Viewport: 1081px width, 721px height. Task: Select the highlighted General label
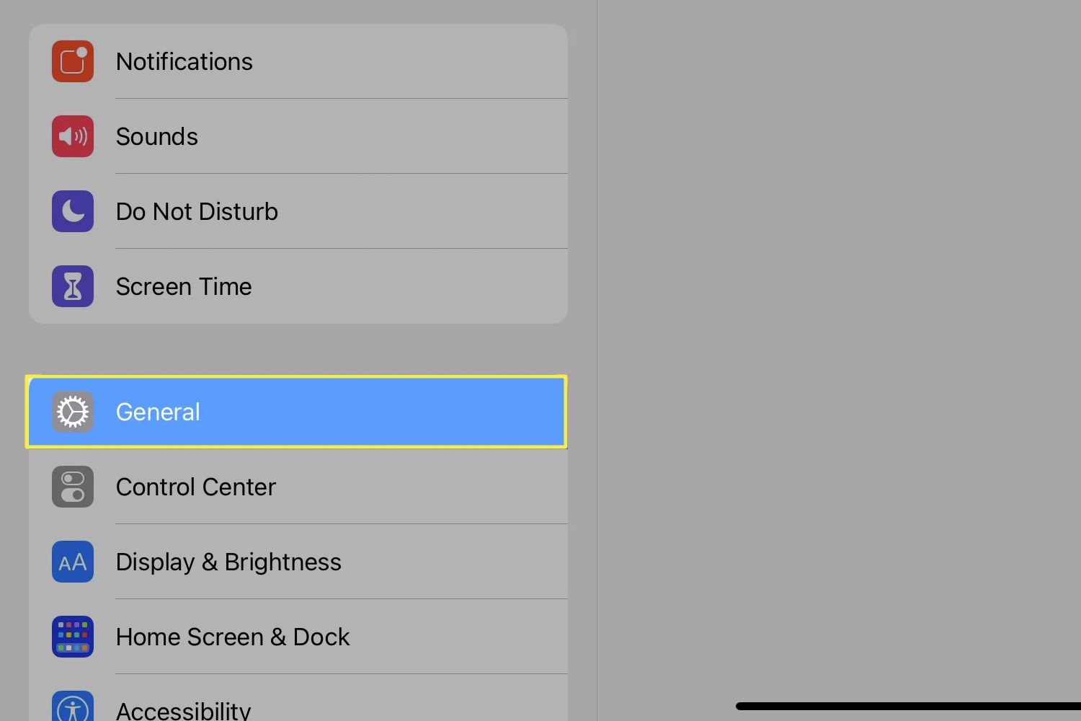(x=158, y=412)
